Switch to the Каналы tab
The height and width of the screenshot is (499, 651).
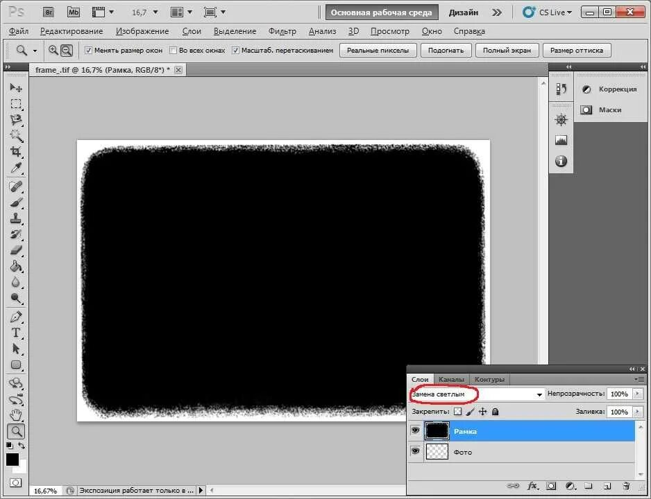[x=451, y=379]
